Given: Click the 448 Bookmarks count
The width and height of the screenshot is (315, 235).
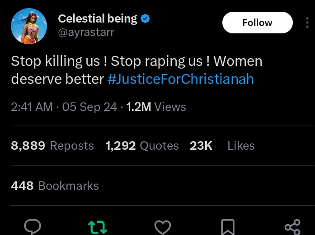Looking at the screenshot, I should [55, 185].
